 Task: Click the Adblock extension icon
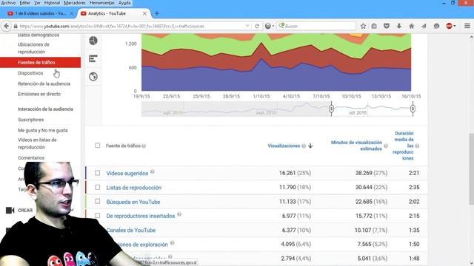pyautogui.click(x=450, y=27)
